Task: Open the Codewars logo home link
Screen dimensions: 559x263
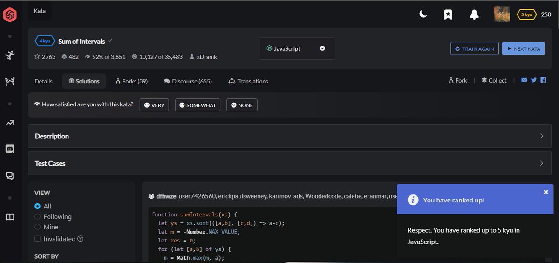Action: tap(10, 15)
